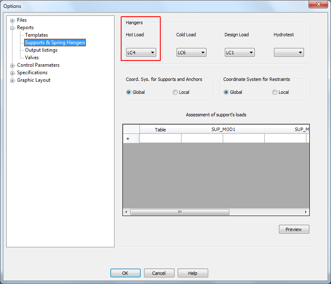Expand the Files tree node
The image size is (331, 284).
click(12, 20)
